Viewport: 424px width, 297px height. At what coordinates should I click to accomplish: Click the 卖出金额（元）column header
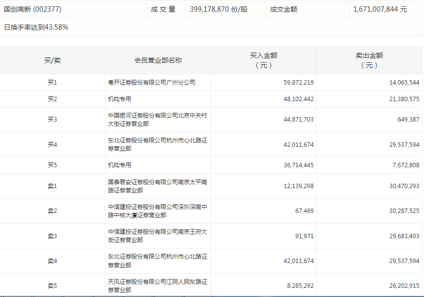369,60
